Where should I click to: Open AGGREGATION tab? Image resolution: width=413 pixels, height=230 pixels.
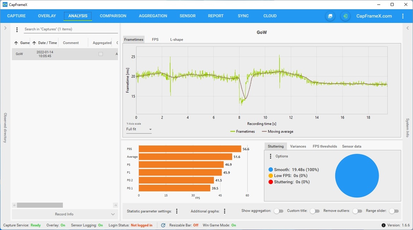(x=153, y=16)
